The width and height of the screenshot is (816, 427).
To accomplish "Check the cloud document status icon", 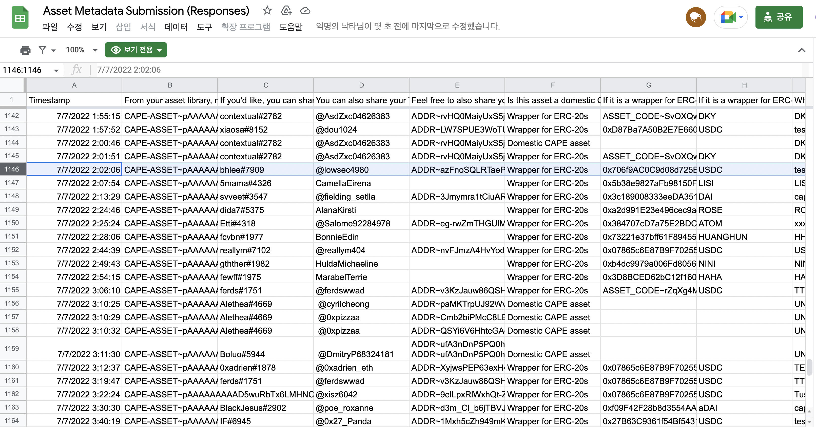I will coord(305,11).
